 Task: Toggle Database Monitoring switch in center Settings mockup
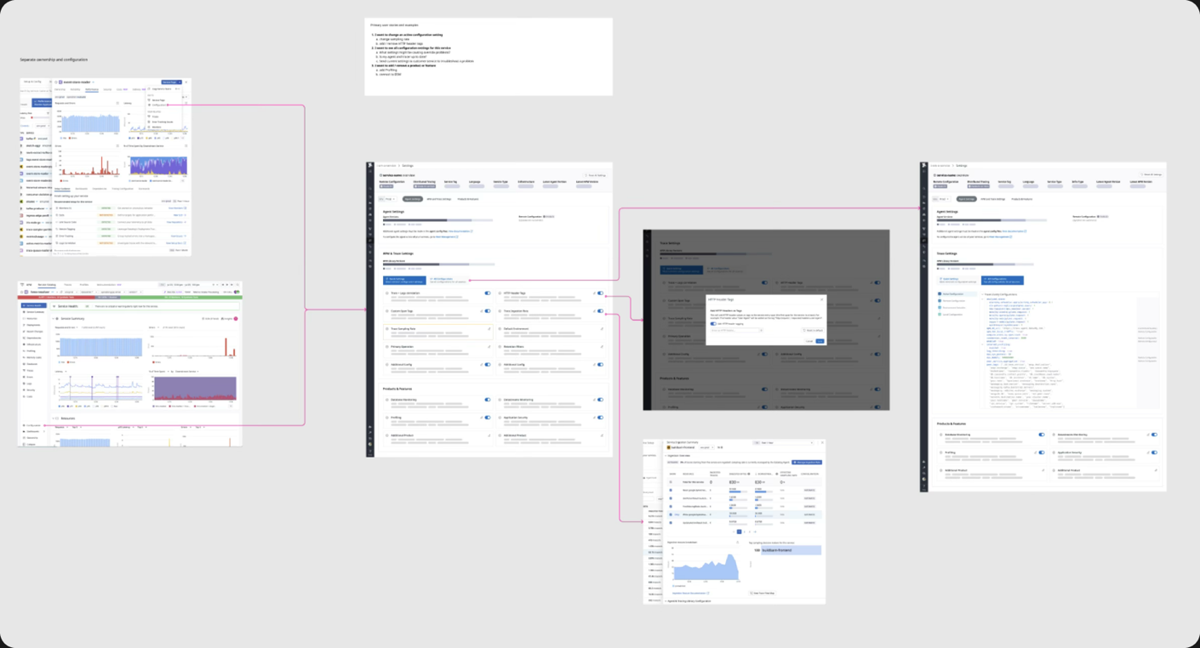click(x=488, y=400)
